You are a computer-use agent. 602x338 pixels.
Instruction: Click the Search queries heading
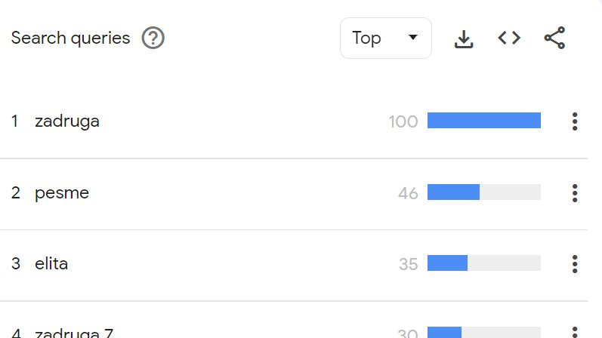coord(71,38)
